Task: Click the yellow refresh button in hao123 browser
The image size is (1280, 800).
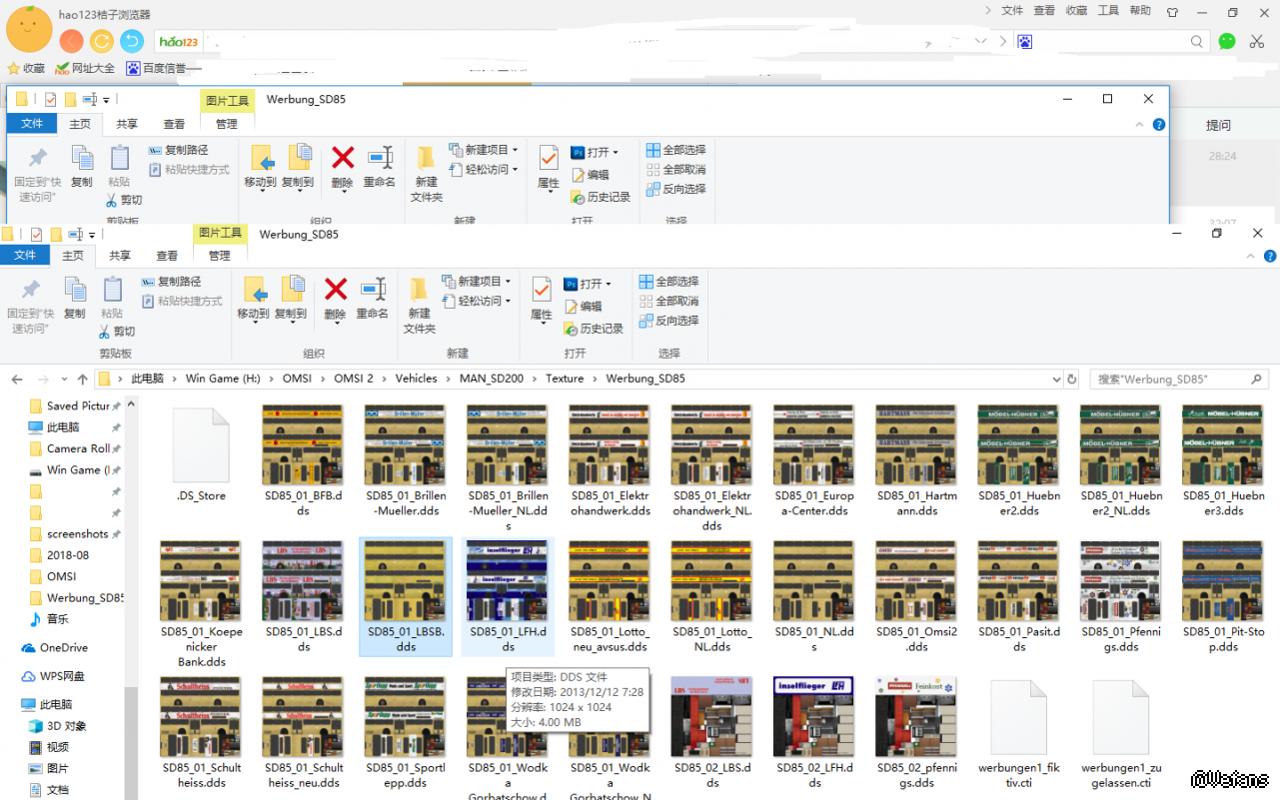Action: pyautogui.click(x=101, y=41)
